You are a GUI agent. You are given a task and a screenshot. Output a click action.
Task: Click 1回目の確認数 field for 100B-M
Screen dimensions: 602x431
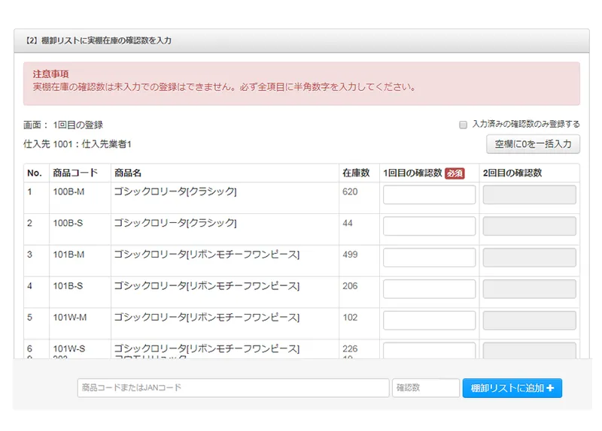point(429,194)
